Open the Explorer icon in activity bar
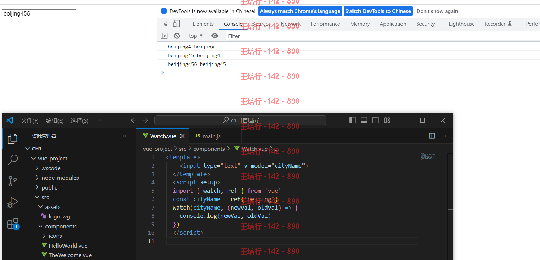This screenshot has width=540, height=260. click(12, 138)
